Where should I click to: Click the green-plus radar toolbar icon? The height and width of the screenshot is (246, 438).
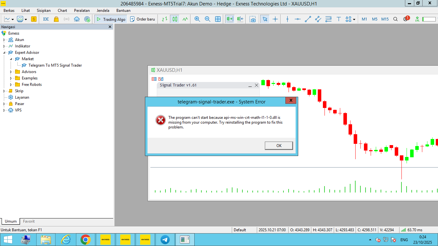pyautogui.click(x=87, y=19)
